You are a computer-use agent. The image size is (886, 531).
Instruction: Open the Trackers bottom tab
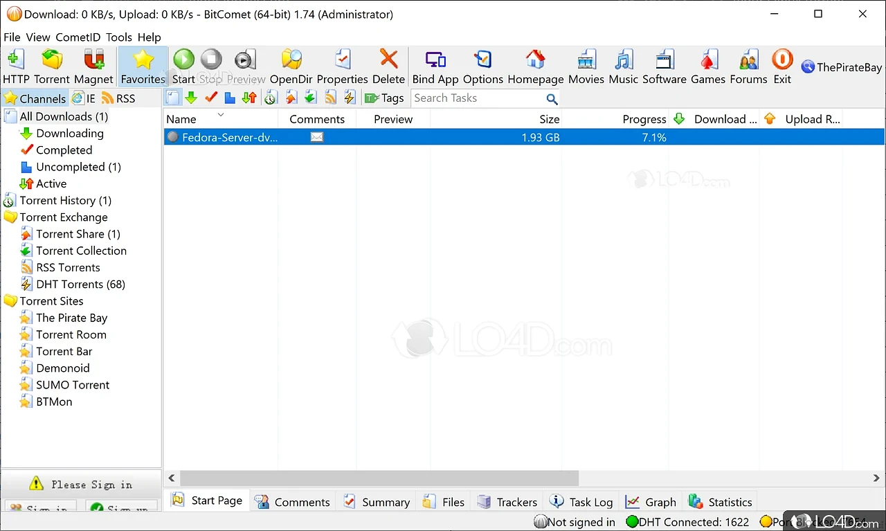(507, 502)
